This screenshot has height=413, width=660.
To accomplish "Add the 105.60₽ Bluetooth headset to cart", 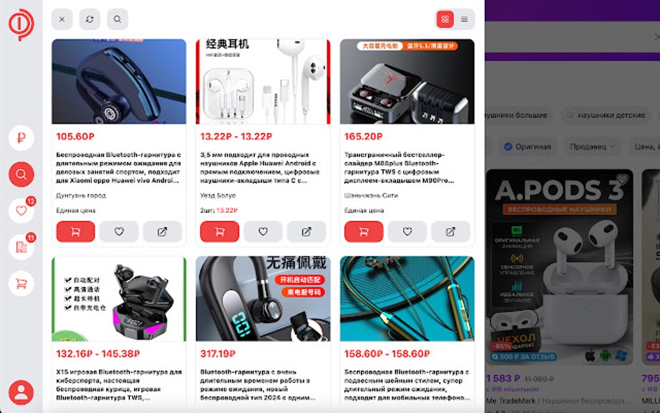I will [75, 232].
